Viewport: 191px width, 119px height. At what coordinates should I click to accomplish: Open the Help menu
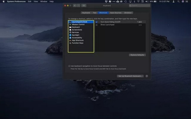point(52,1)
